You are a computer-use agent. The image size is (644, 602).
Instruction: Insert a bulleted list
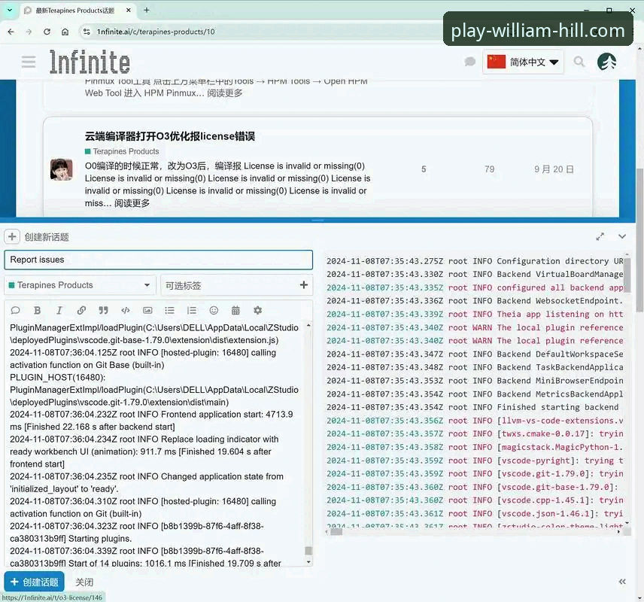(169, 310)
